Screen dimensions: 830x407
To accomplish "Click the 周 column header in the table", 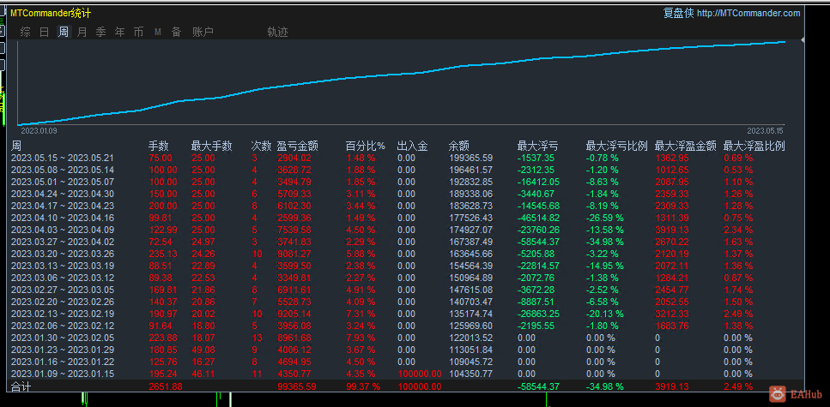I will coord(16,146).
